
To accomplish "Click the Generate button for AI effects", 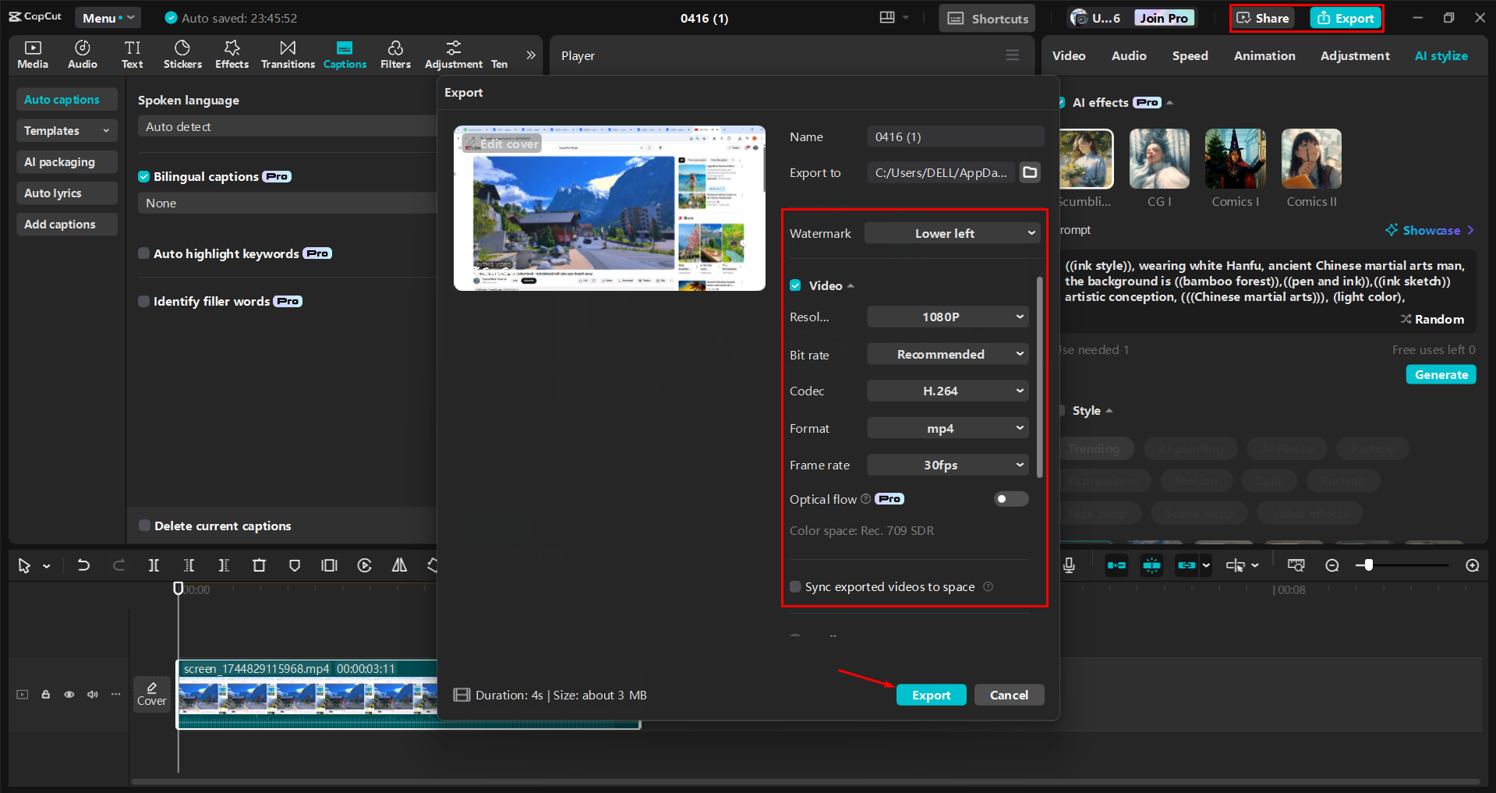I will [x=1440, y=374].
